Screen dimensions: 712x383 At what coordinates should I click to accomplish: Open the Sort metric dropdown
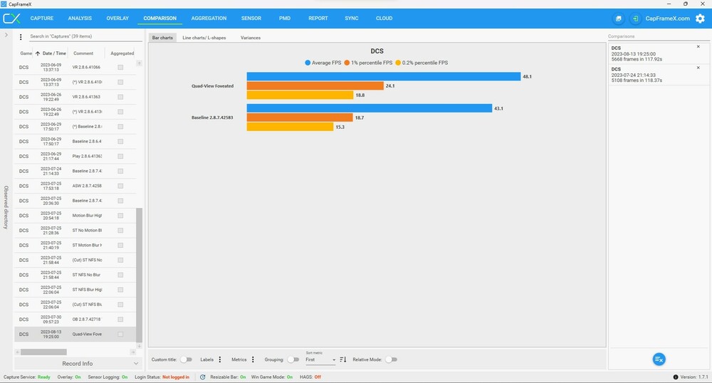[320, 360]
